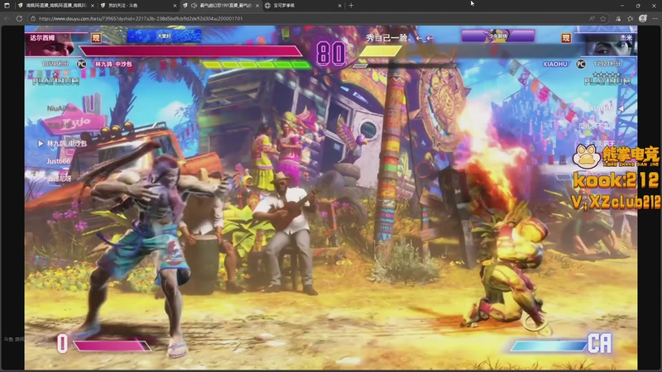Open the Favorites list icon
Screen dimensions: 662x372
coord(631,18)
